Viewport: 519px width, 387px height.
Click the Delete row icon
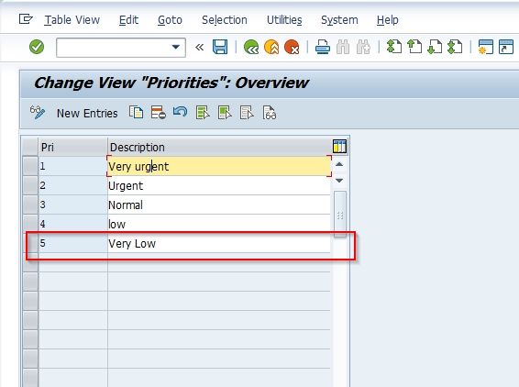tap(159, 113)
